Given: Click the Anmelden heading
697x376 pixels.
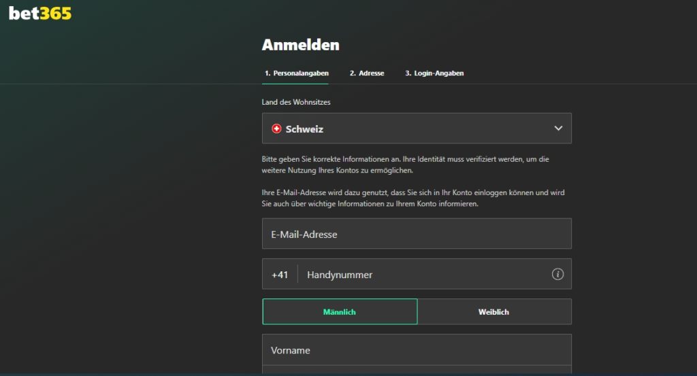Looking at the screenshot, I should [300, 45].
